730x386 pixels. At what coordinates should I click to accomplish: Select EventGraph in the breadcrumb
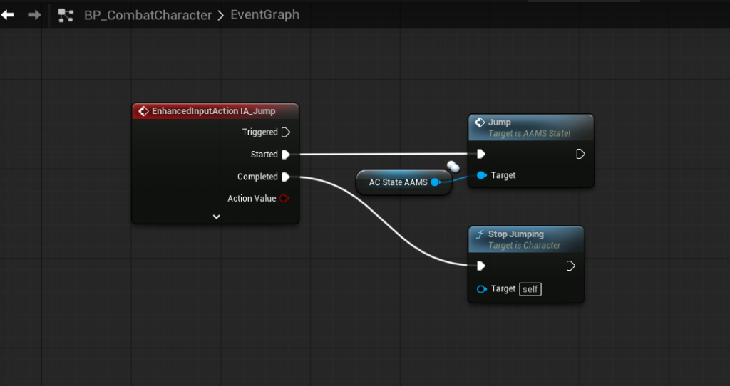click(264, 15)
